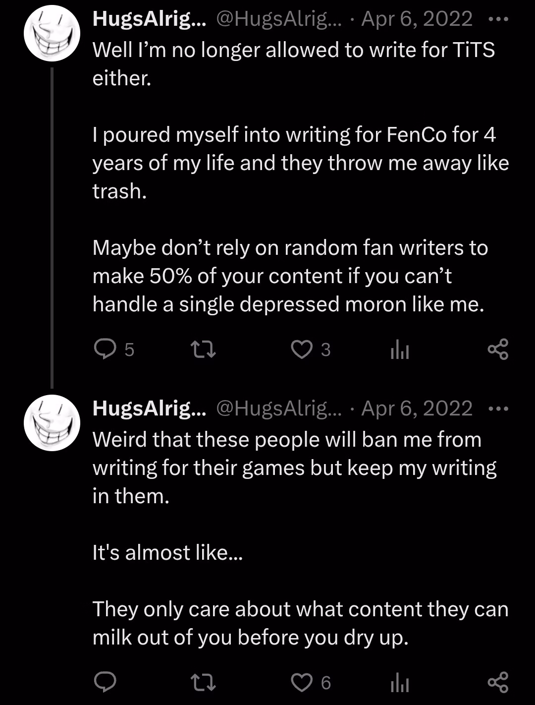This screenshot has width=535, height=705.
Task: View analytics of the second tweet
Action: click(x=400, y=683)
